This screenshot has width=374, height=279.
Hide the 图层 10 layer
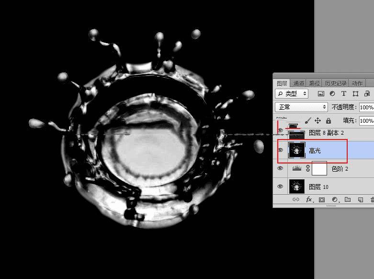[280, 186]
